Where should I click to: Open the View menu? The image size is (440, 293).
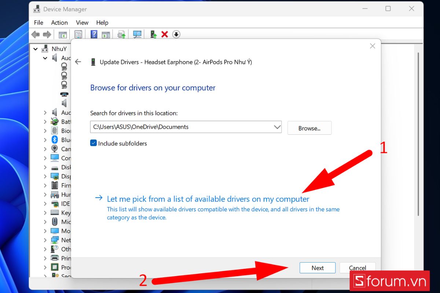[82, 22]
